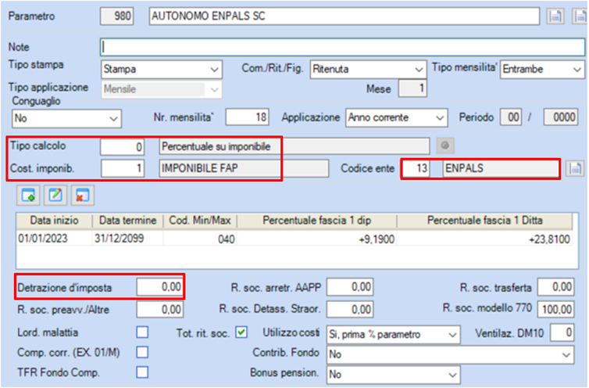
Task: Click the R. soc. modello 770 field
Action: 555,309
